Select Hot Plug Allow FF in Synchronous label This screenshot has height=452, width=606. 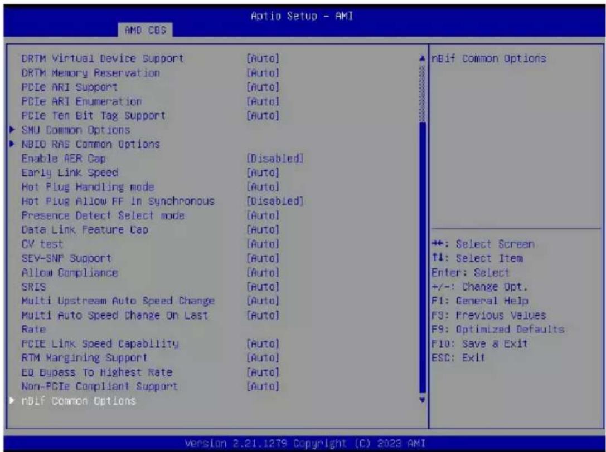tap(118, 201)
